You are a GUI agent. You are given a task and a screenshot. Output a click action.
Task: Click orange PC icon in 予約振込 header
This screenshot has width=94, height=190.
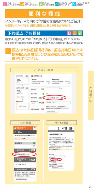pos(74,33)
